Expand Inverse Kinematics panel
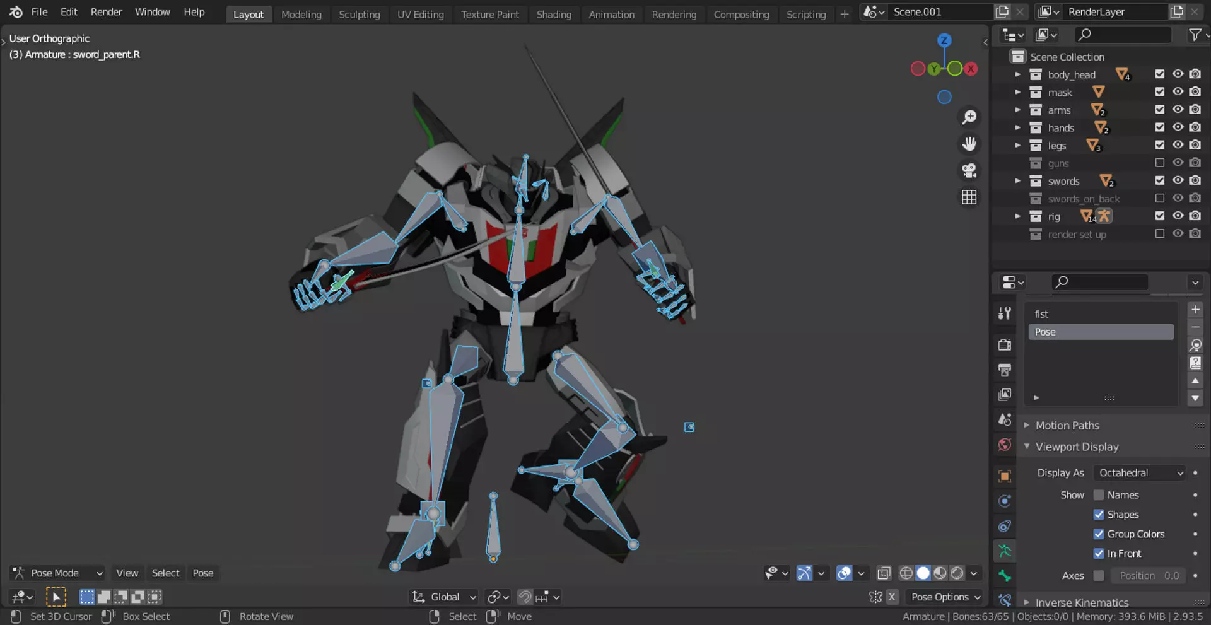This screenshot has height=625, width=1211. coord(1082,602)
